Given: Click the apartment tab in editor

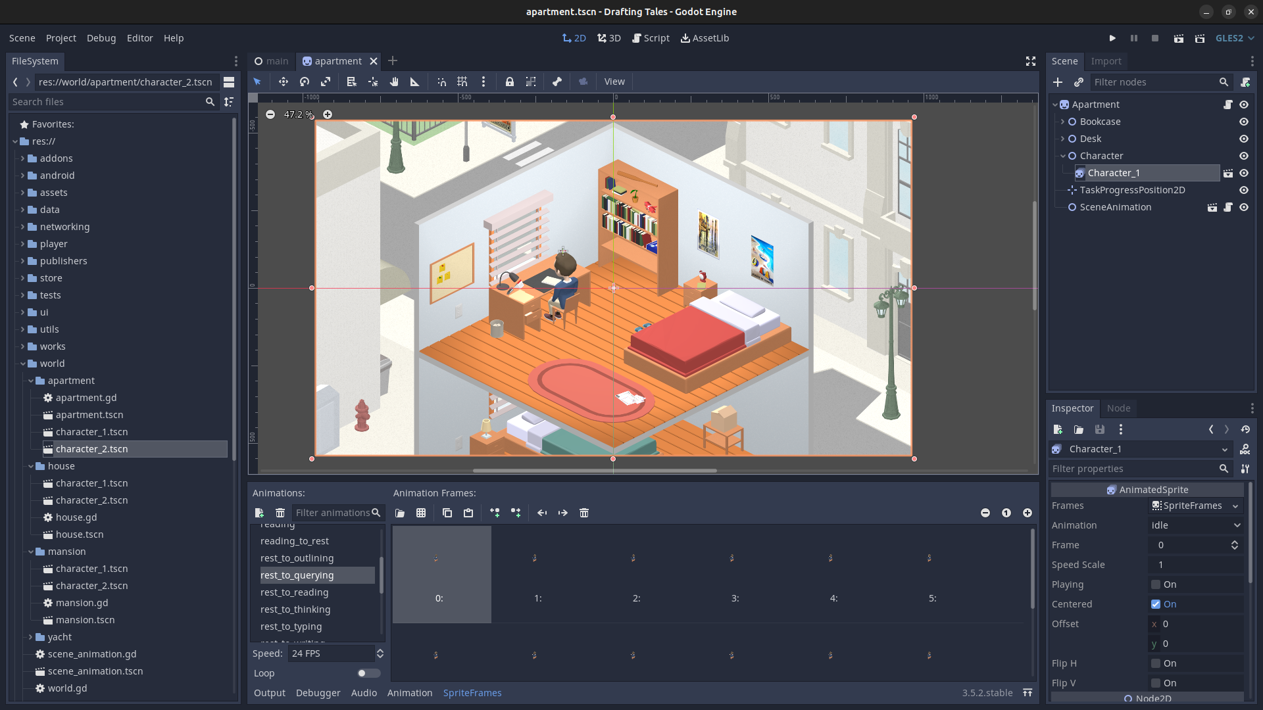Looking at the screenshot, I should coord(337,60).
